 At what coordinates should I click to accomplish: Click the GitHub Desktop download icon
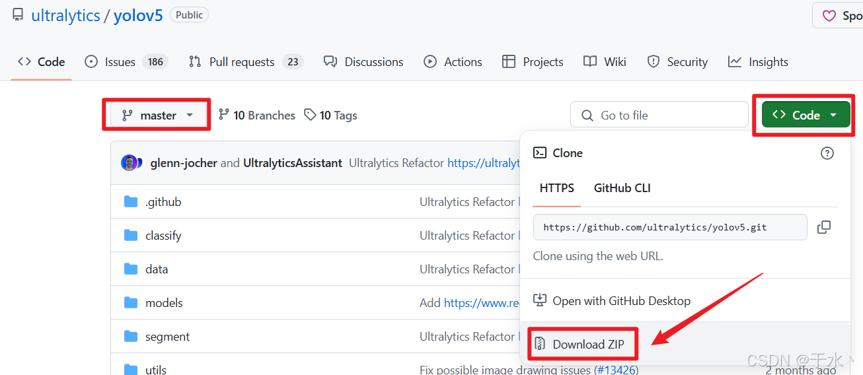540,300
